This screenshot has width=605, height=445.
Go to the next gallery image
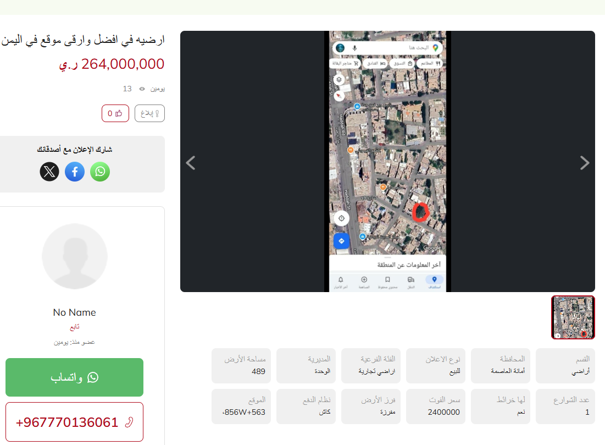[585, 163]
